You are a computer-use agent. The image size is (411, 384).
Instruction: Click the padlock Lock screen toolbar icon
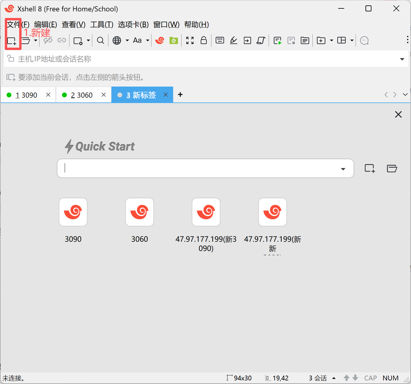click(x=204, y=40)
